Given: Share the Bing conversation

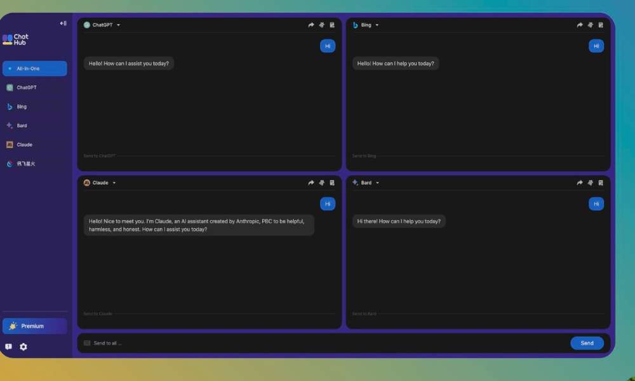Looking at the screenshot, I should (x=580, y=25).
